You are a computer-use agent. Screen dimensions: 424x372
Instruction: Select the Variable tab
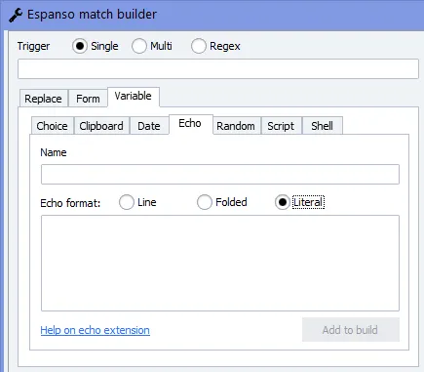134,97
